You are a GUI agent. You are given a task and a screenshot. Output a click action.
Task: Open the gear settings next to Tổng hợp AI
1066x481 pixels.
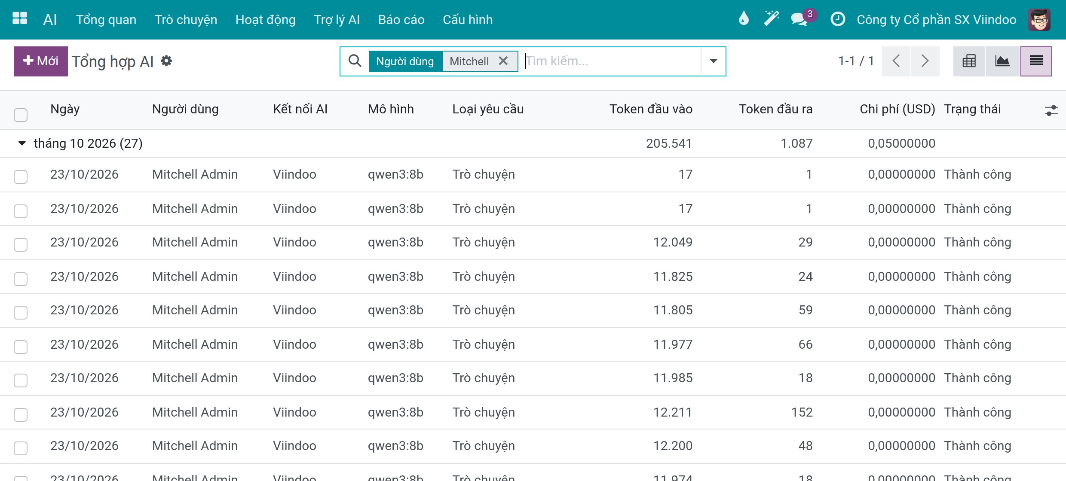pos(166,61)
